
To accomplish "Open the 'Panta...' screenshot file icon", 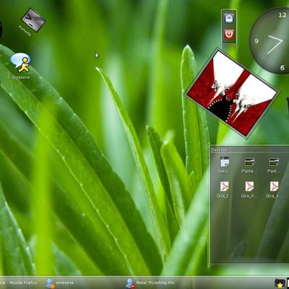I will [x=249, y=165].
